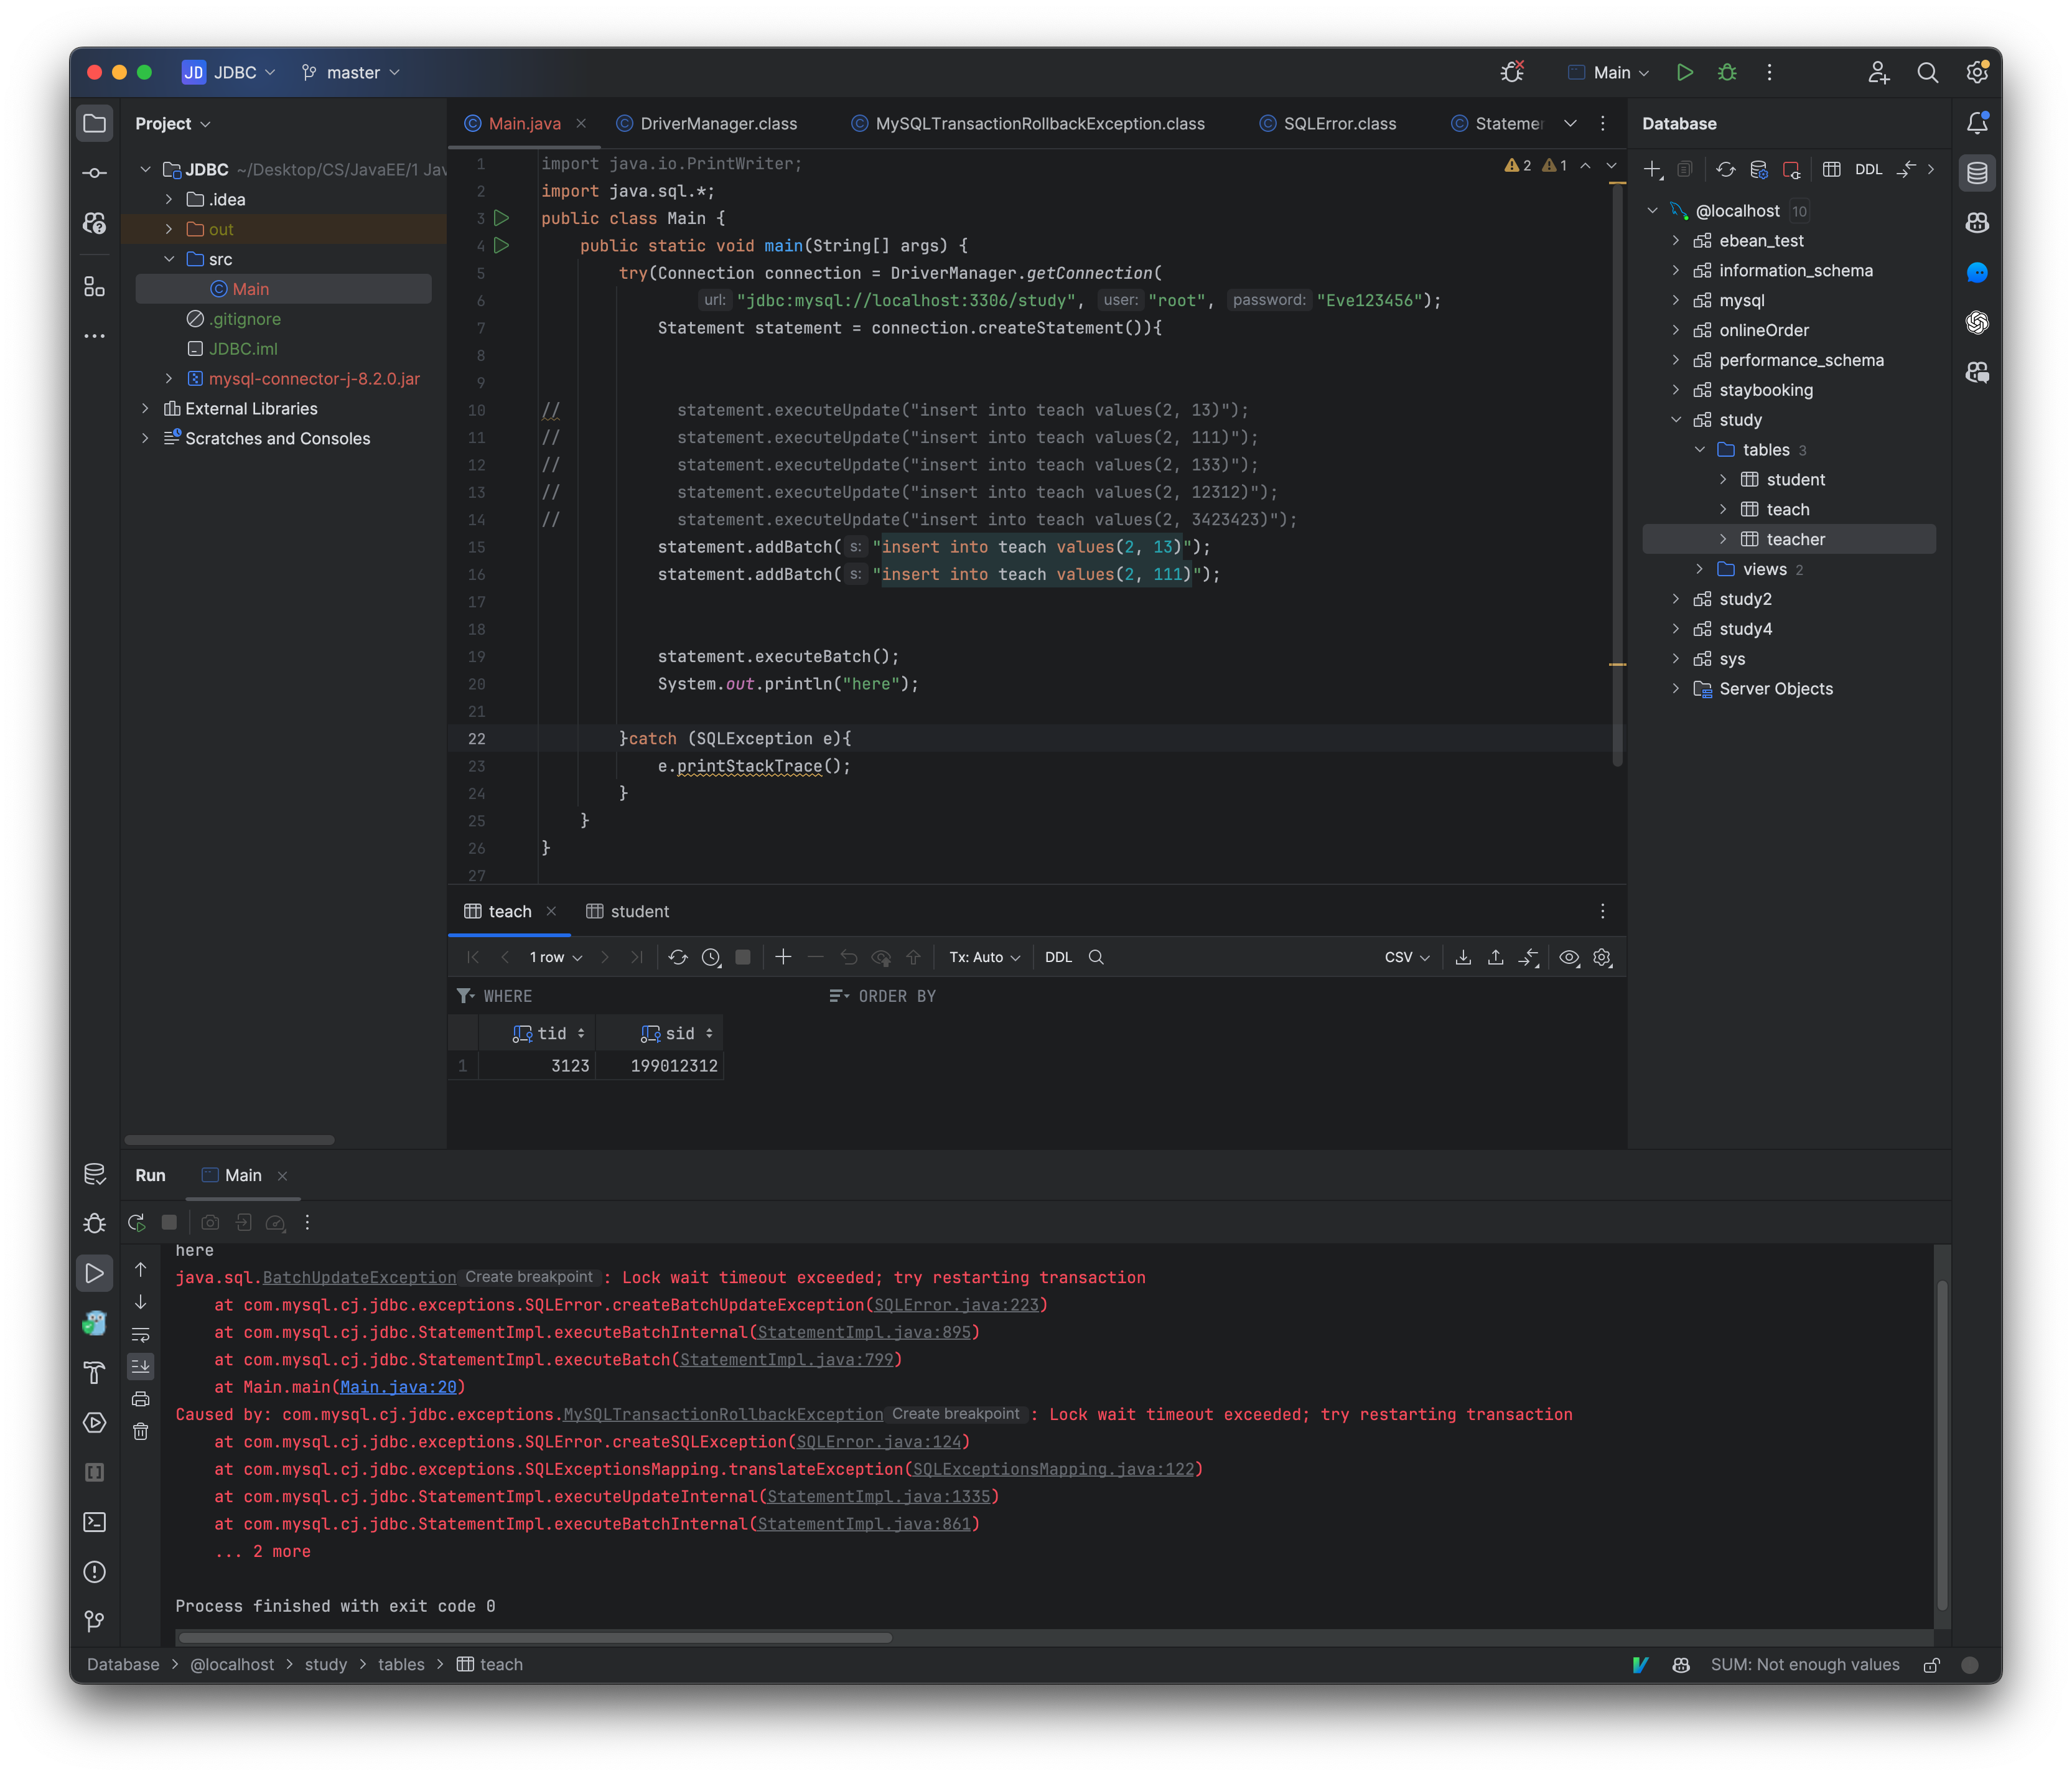
Task: Expand the study2 database node
Action: pos(1676,599)
